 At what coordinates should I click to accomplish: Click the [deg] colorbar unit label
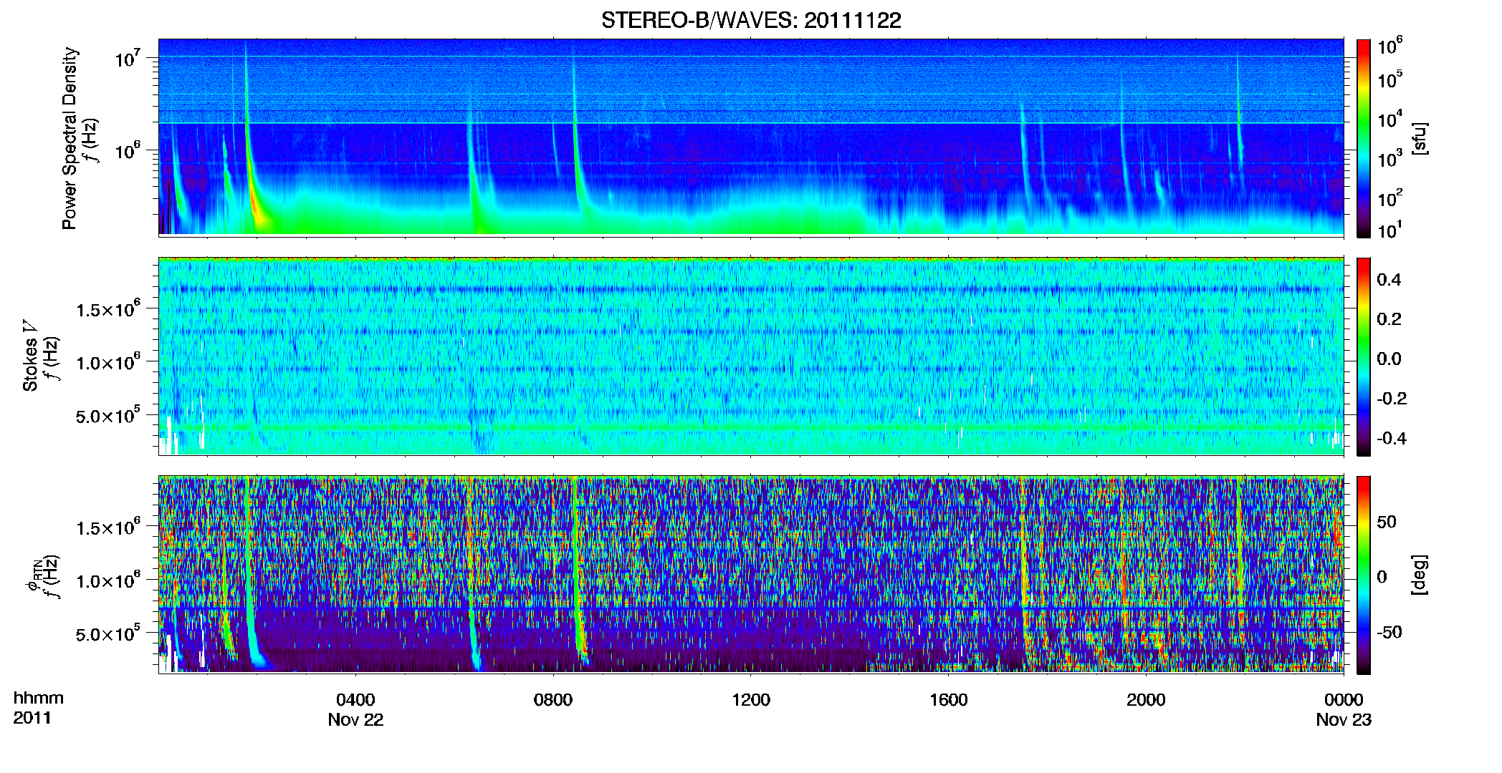[x=1419, y=575]
